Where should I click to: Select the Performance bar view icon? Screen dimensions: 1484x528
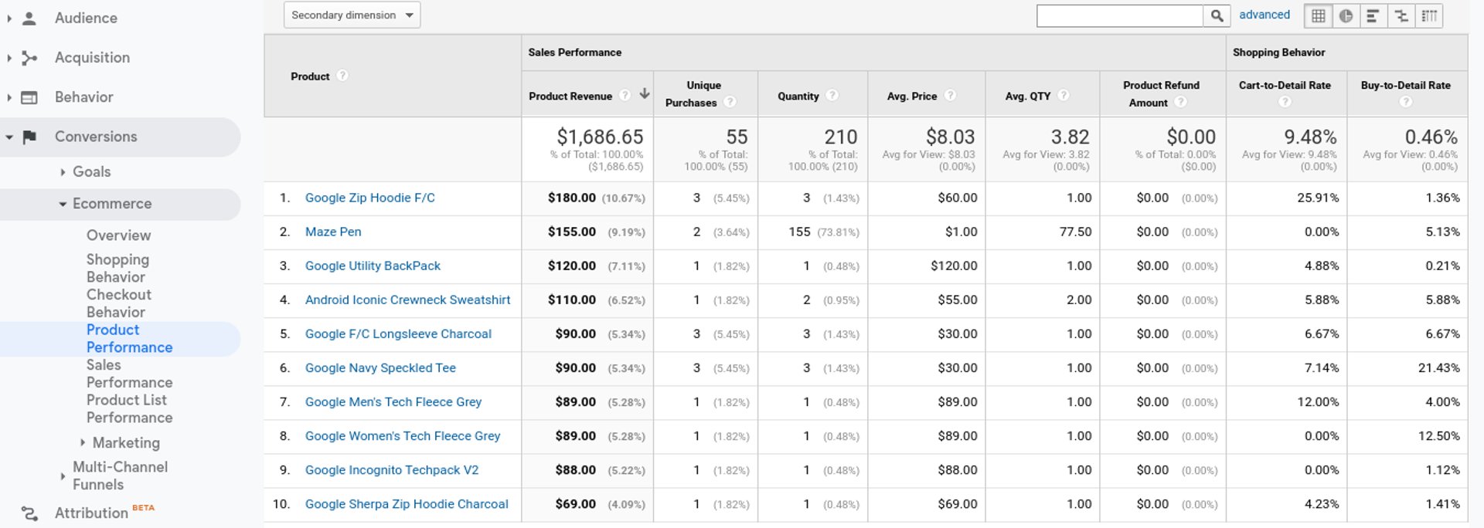(1373, 15)
